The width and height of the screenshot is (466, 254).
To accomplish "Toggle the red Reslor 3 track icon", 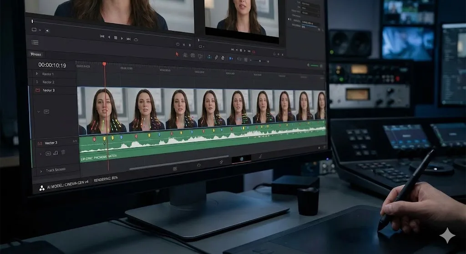I will pos(37,90).
